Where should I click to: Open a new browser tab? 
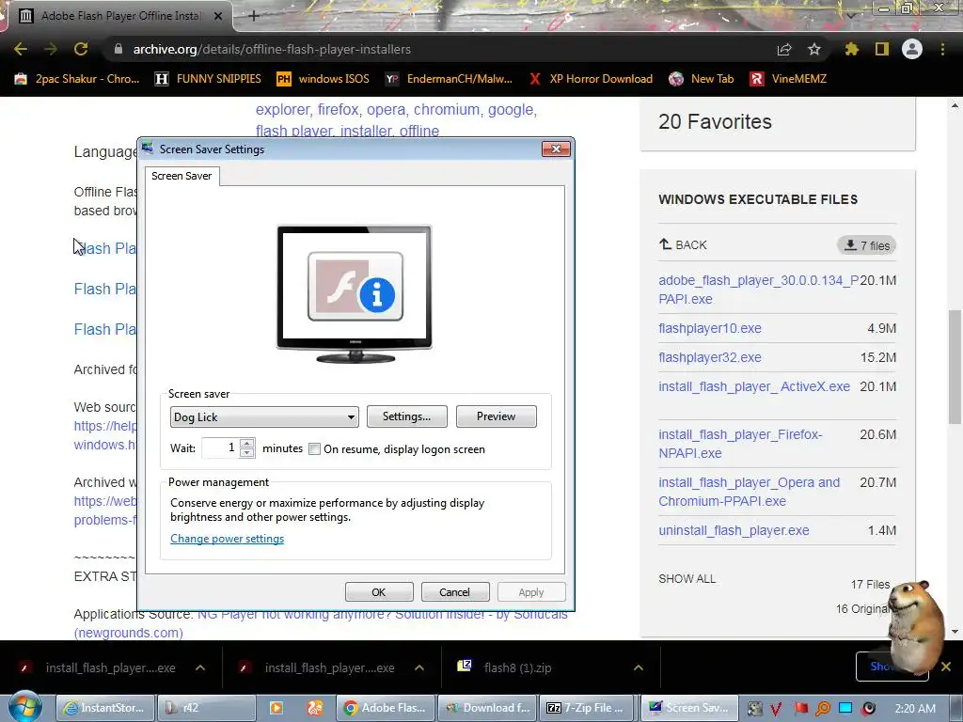(254, 16)
